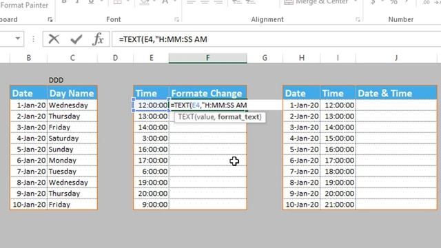Image resolution: width=441 pixels, height=248 pixels.
Task: Click the 1-Jan-20 cell in column B
Action: 29,105
